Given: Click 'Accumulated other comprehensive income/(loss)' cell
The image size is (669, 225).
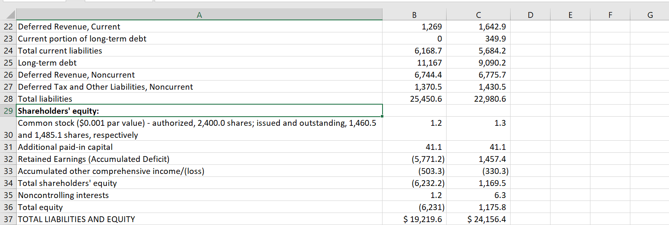Looking at the screenshot, I should point(199,171).
